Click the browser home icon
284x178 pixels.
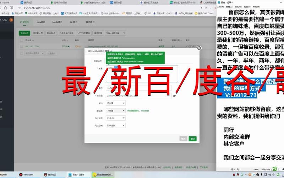coord(5,8)
